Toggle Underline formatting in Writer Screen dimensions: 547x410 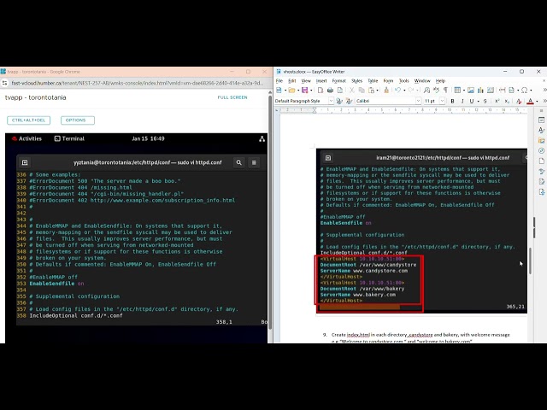(472, 101)
